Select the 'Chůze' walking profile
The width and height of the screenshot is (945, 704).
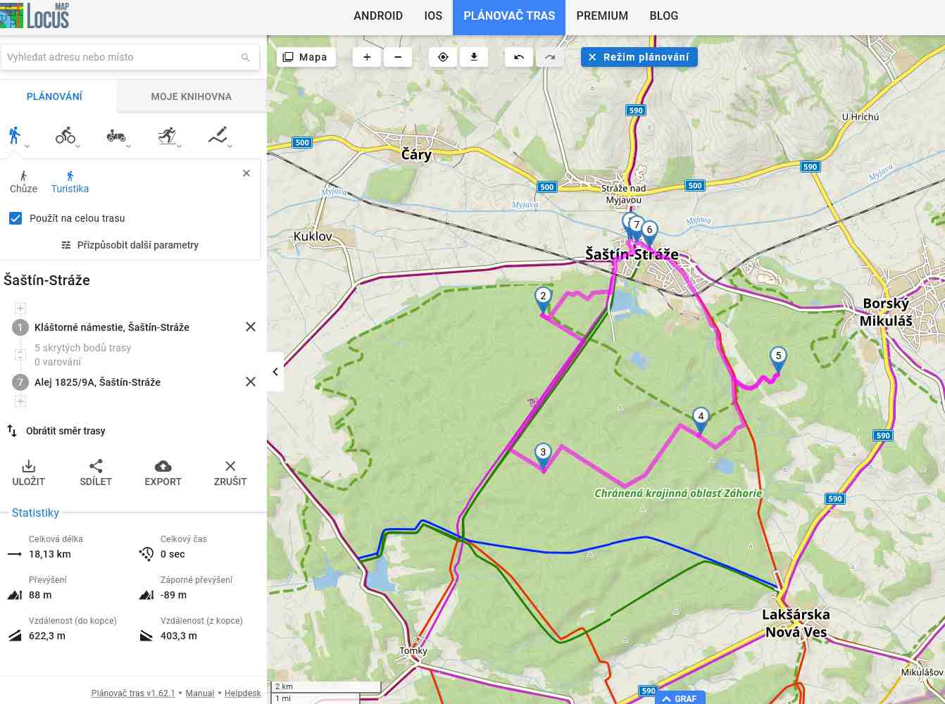pyautogui.click(x=23, y=182)
